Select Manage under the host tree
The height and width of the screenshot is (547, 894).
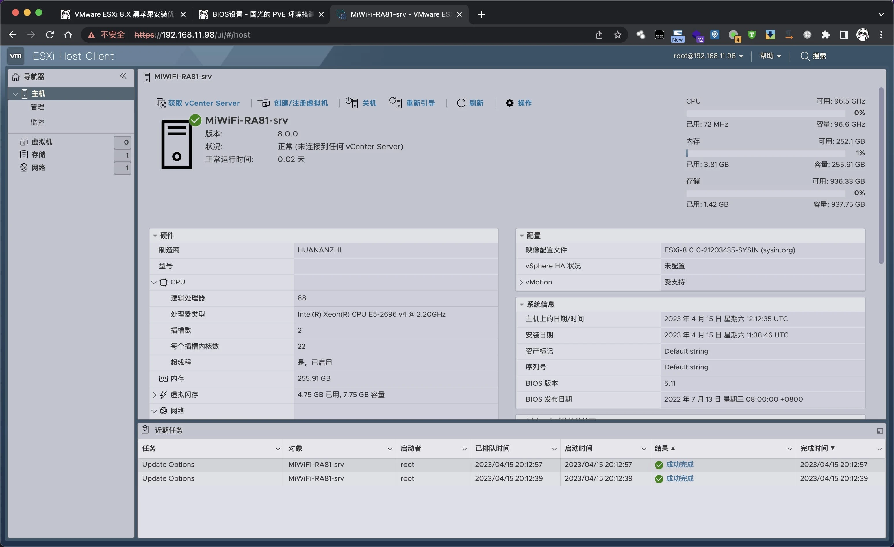(37, 107)
